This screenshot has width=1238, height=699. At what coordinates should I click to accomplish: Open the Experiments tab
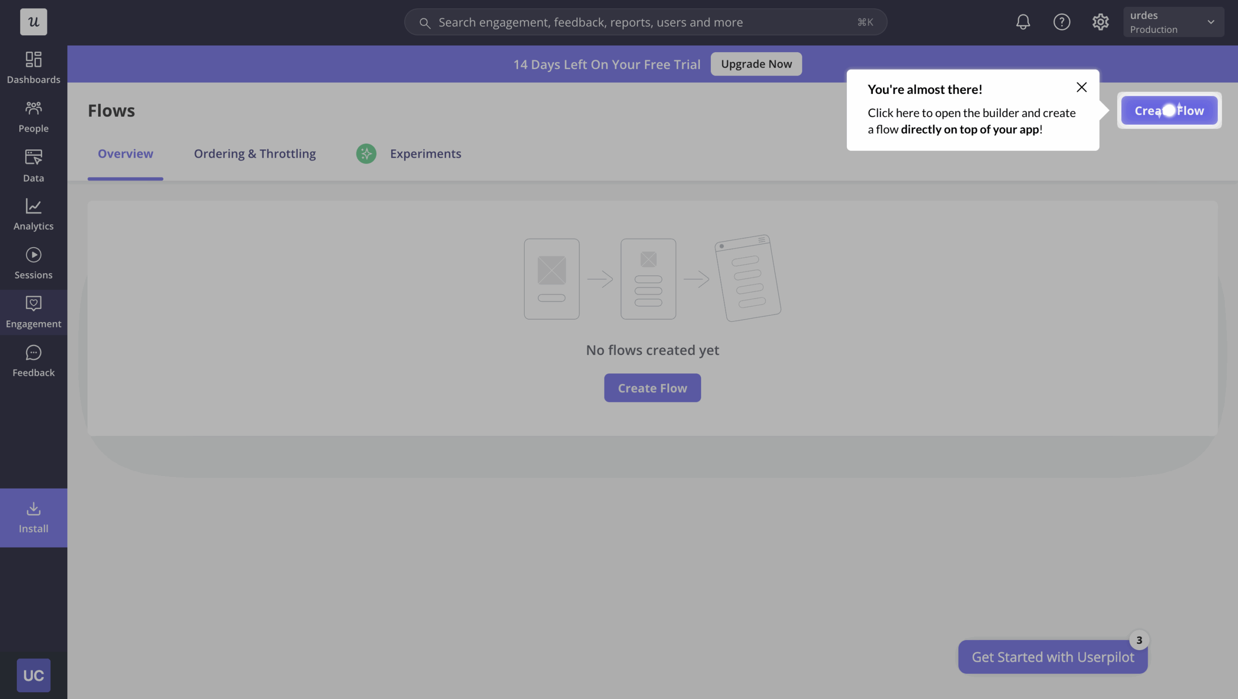tap(425, 153)
